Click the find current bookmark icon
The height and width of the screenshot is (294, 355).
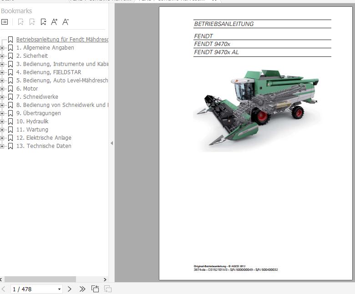pos(43,22)
